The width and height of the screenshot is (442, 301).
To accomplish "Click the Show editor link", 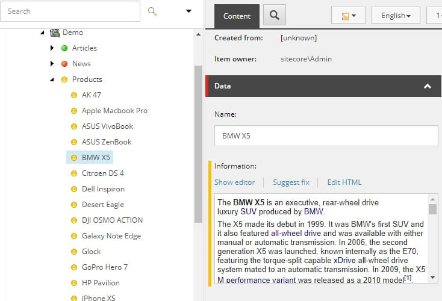I will coord(234,182).
